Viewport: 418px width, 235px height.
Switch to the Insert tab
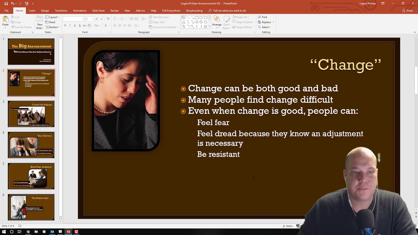click(32, 10)
